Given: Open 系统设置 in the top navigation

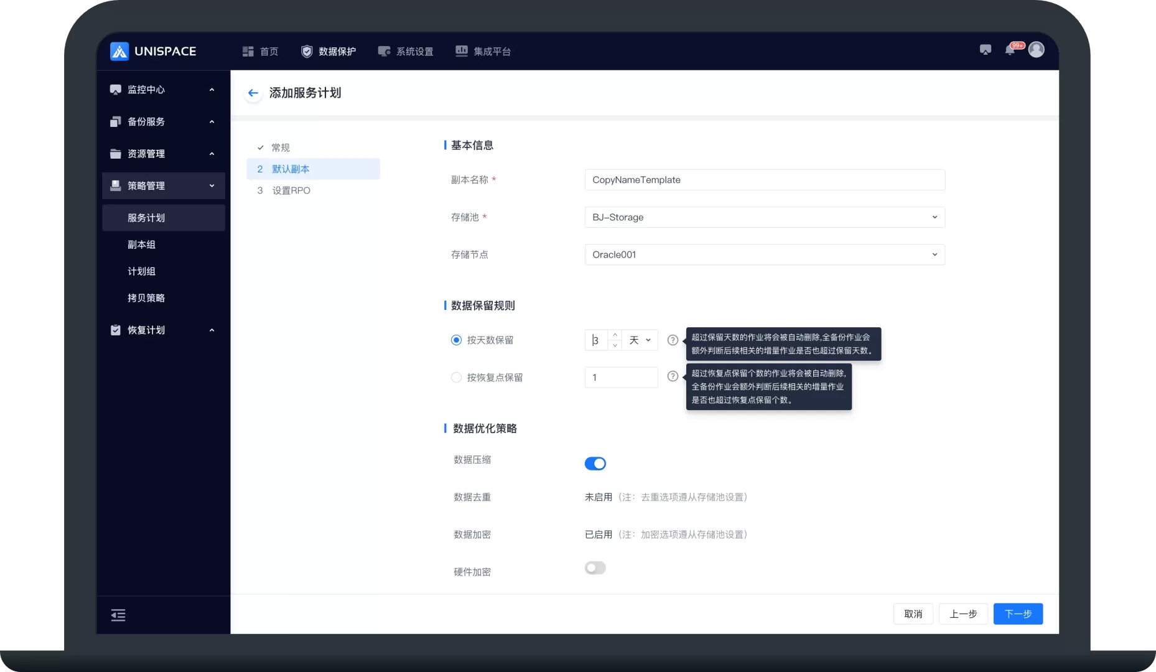Looking at the screenshot, I should 406,51.
